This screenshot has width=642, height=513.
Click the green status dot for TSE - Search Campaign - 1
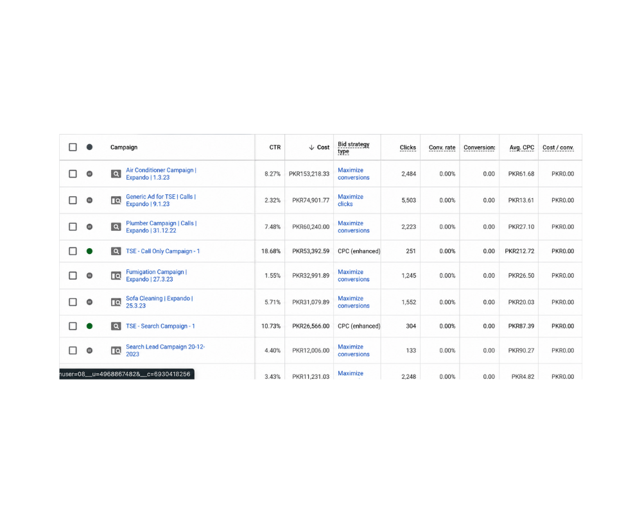89,326
